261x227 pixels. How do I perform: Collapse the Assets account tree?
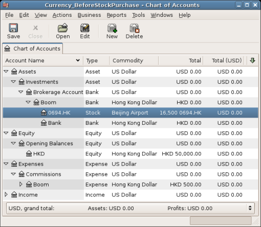click(6, 72)
